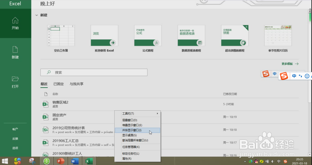Toggle 中 Chinese mode on Sogou bar
312x165 pixels.
click(294, 76)
